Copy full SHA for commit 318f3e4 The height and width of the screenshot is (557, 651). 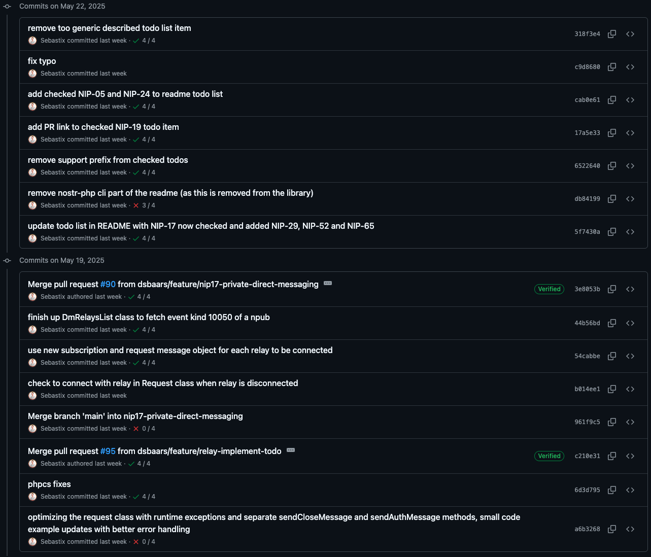[612, 34]
